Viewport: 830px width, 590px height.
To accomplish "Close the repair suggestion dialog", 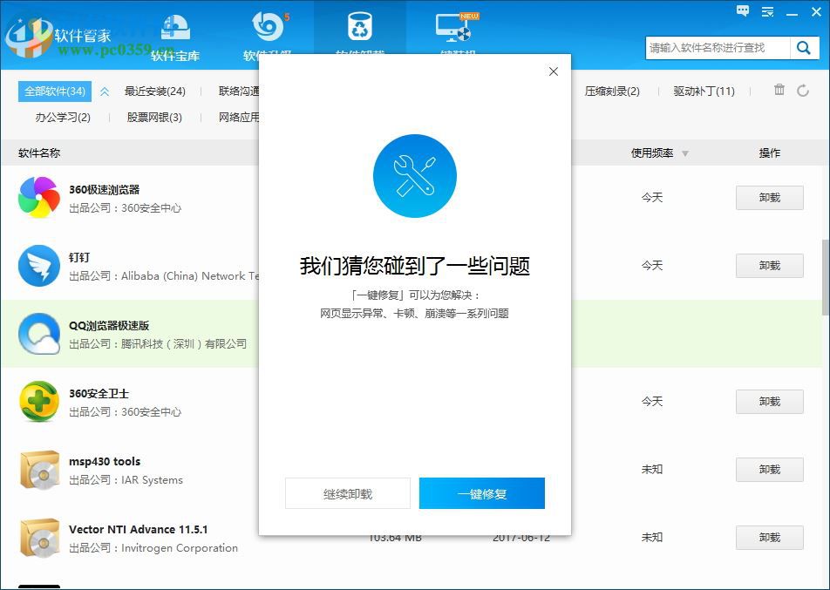I will click(553, 71).
